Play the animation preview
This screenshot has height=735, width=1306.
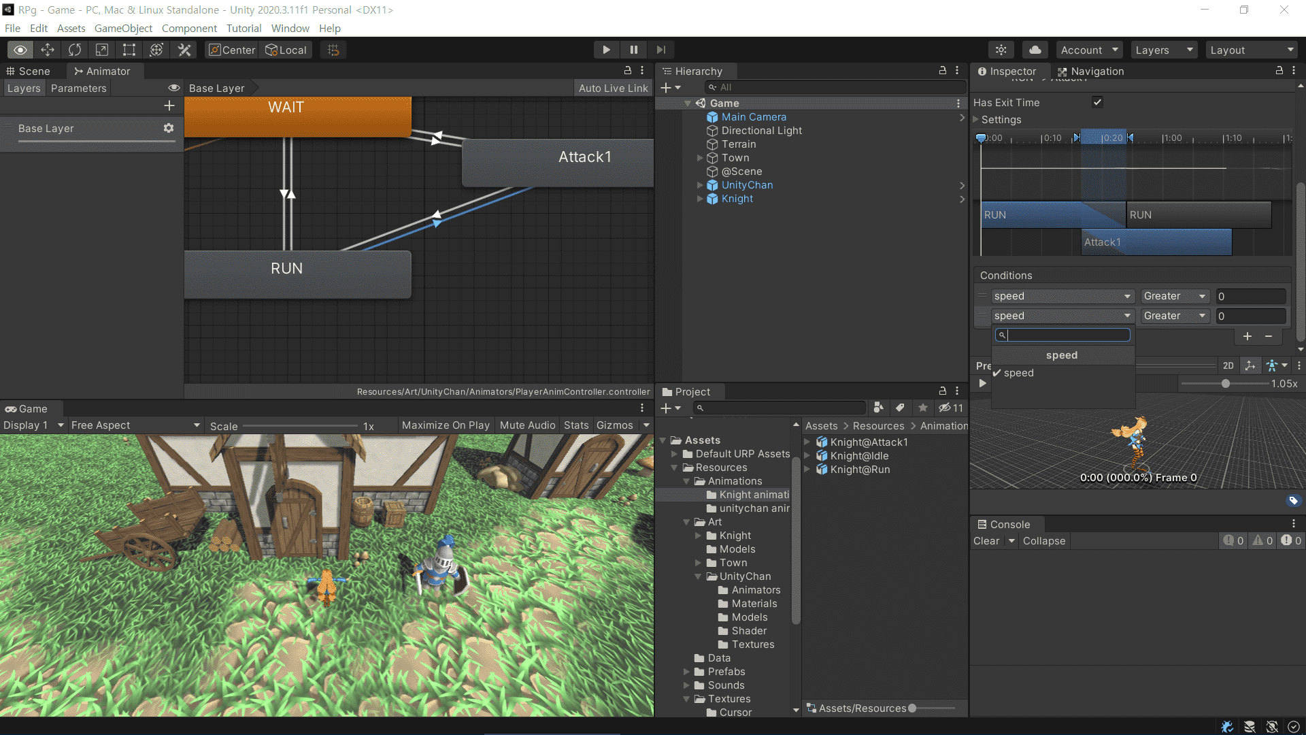982,383
